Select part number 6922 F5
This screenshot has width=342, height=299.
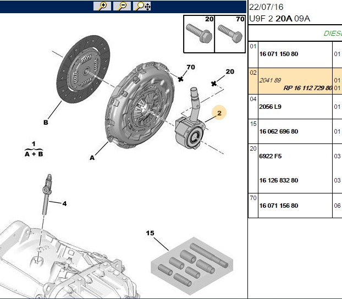click(271, 156)
